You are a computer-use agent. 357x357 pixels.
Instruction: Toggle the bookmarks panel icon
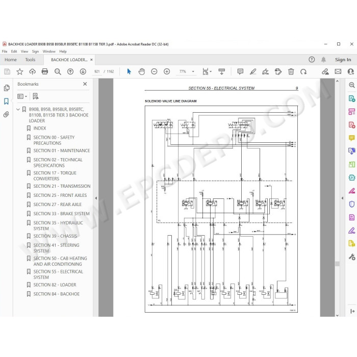(6, 101)
